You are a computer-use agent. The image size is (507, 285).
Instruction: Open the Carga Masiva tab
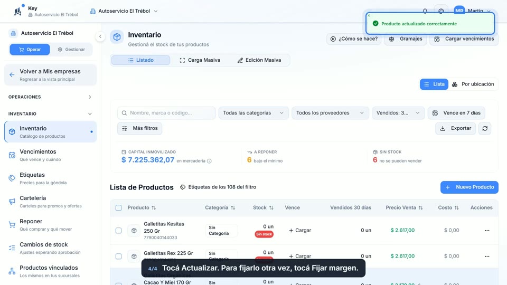click(x=200, y=60)
